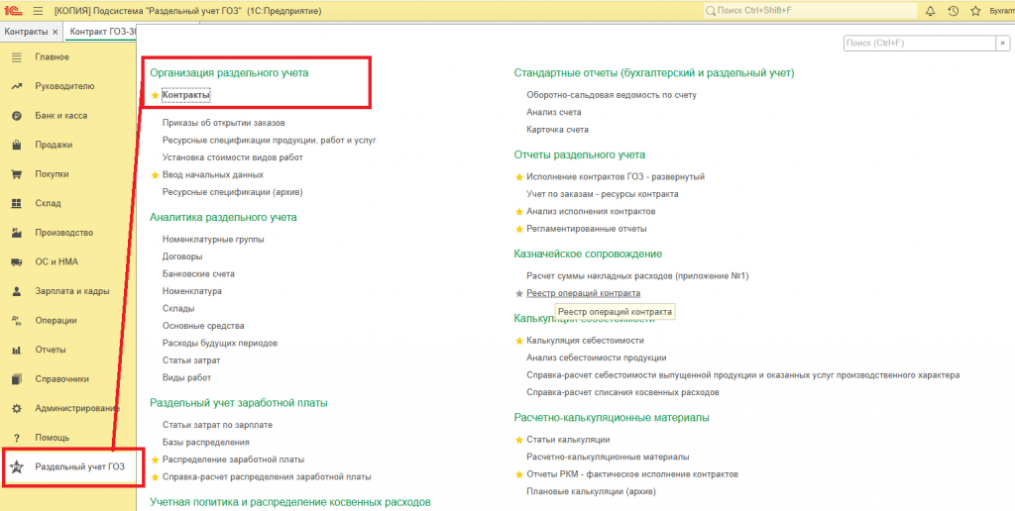Toggle favorite star for Ввод начальных данных

(155, 175)
